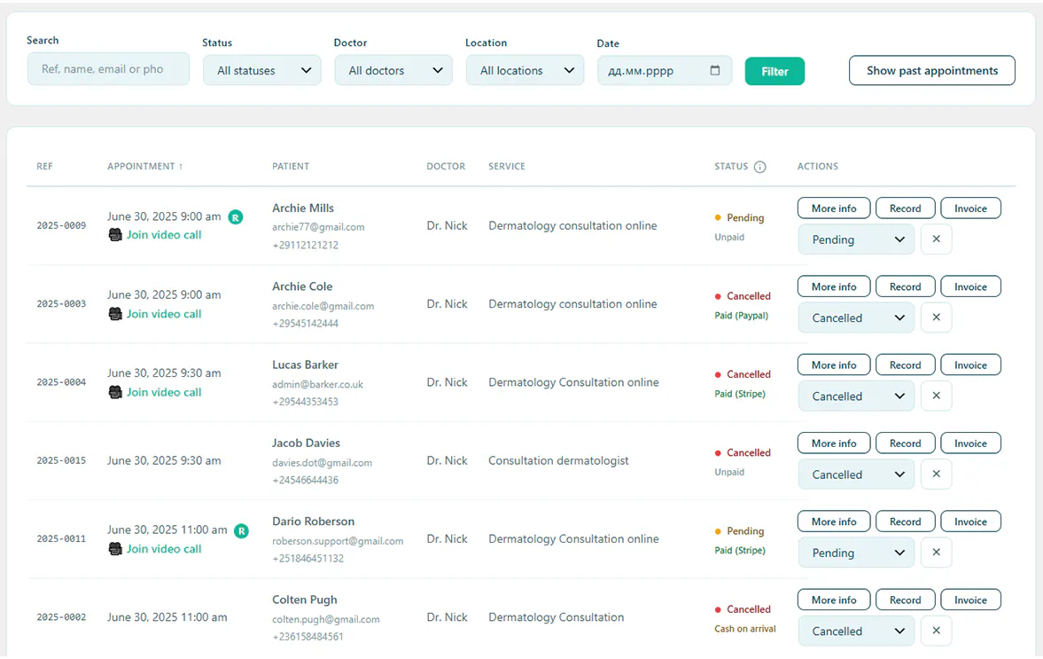Viewport: 1043px width, 659px height.
Task: View Invoice for Dario Roberson
Action: point(970,522)
